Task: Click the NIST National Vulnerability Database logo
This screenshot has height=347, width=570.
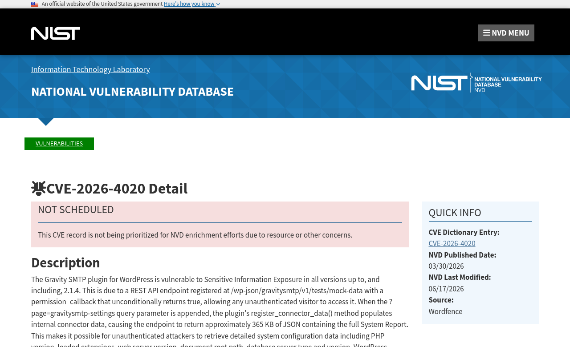Action: [x=476, y=83]
